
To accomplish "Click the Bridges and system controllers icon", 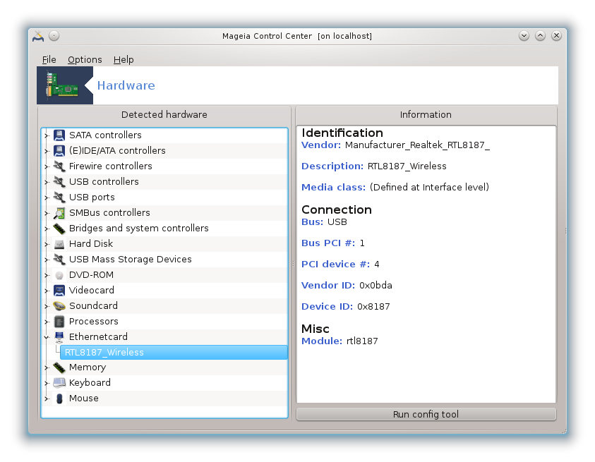I will pyautogui.click(x=59, y=229).
